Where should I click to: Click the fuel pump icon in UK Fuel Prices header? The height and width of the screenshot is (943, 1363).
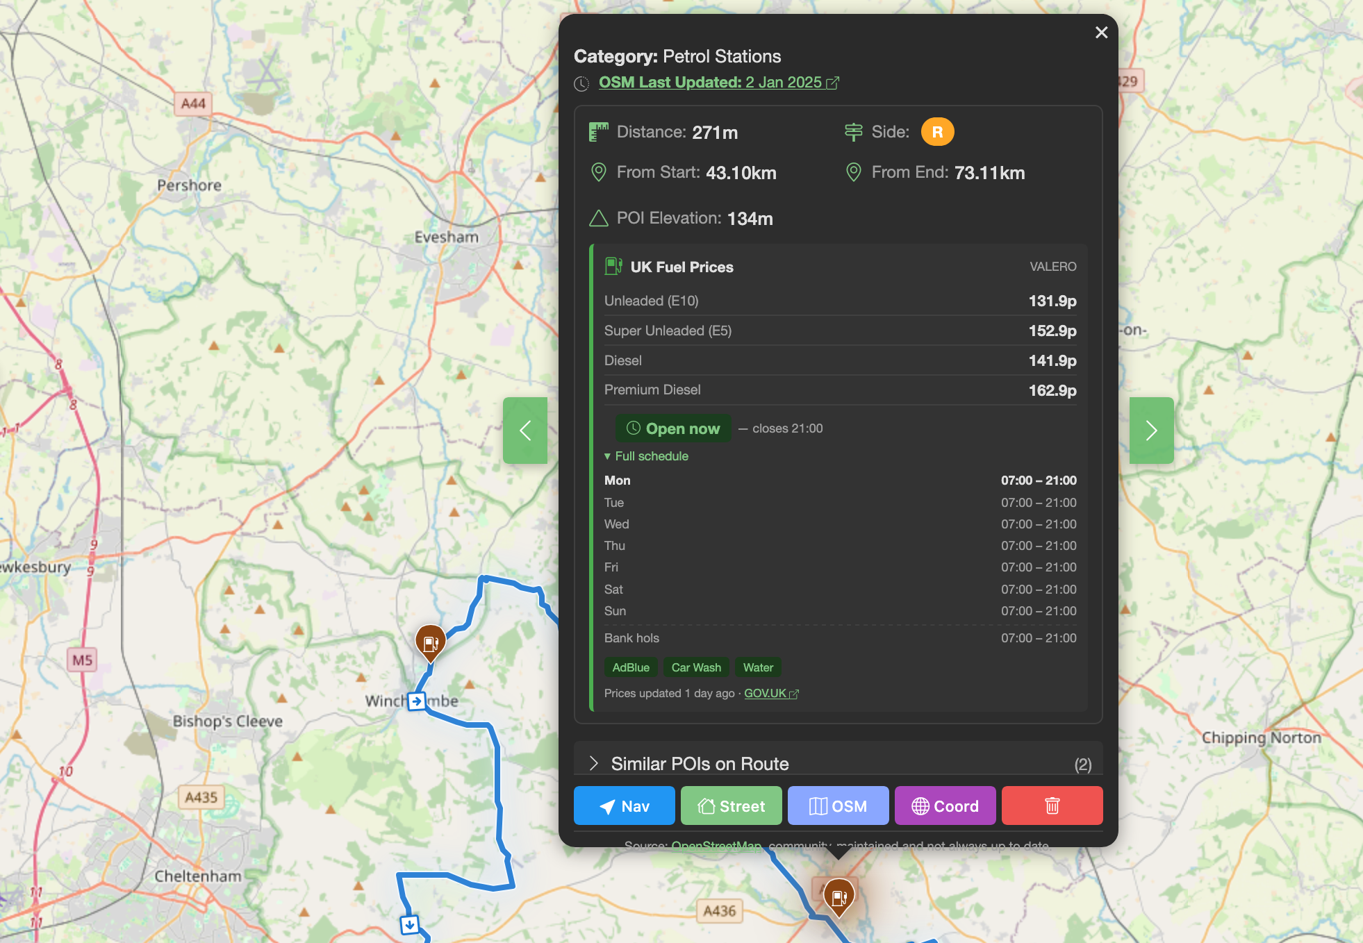(x=613, y=266)
